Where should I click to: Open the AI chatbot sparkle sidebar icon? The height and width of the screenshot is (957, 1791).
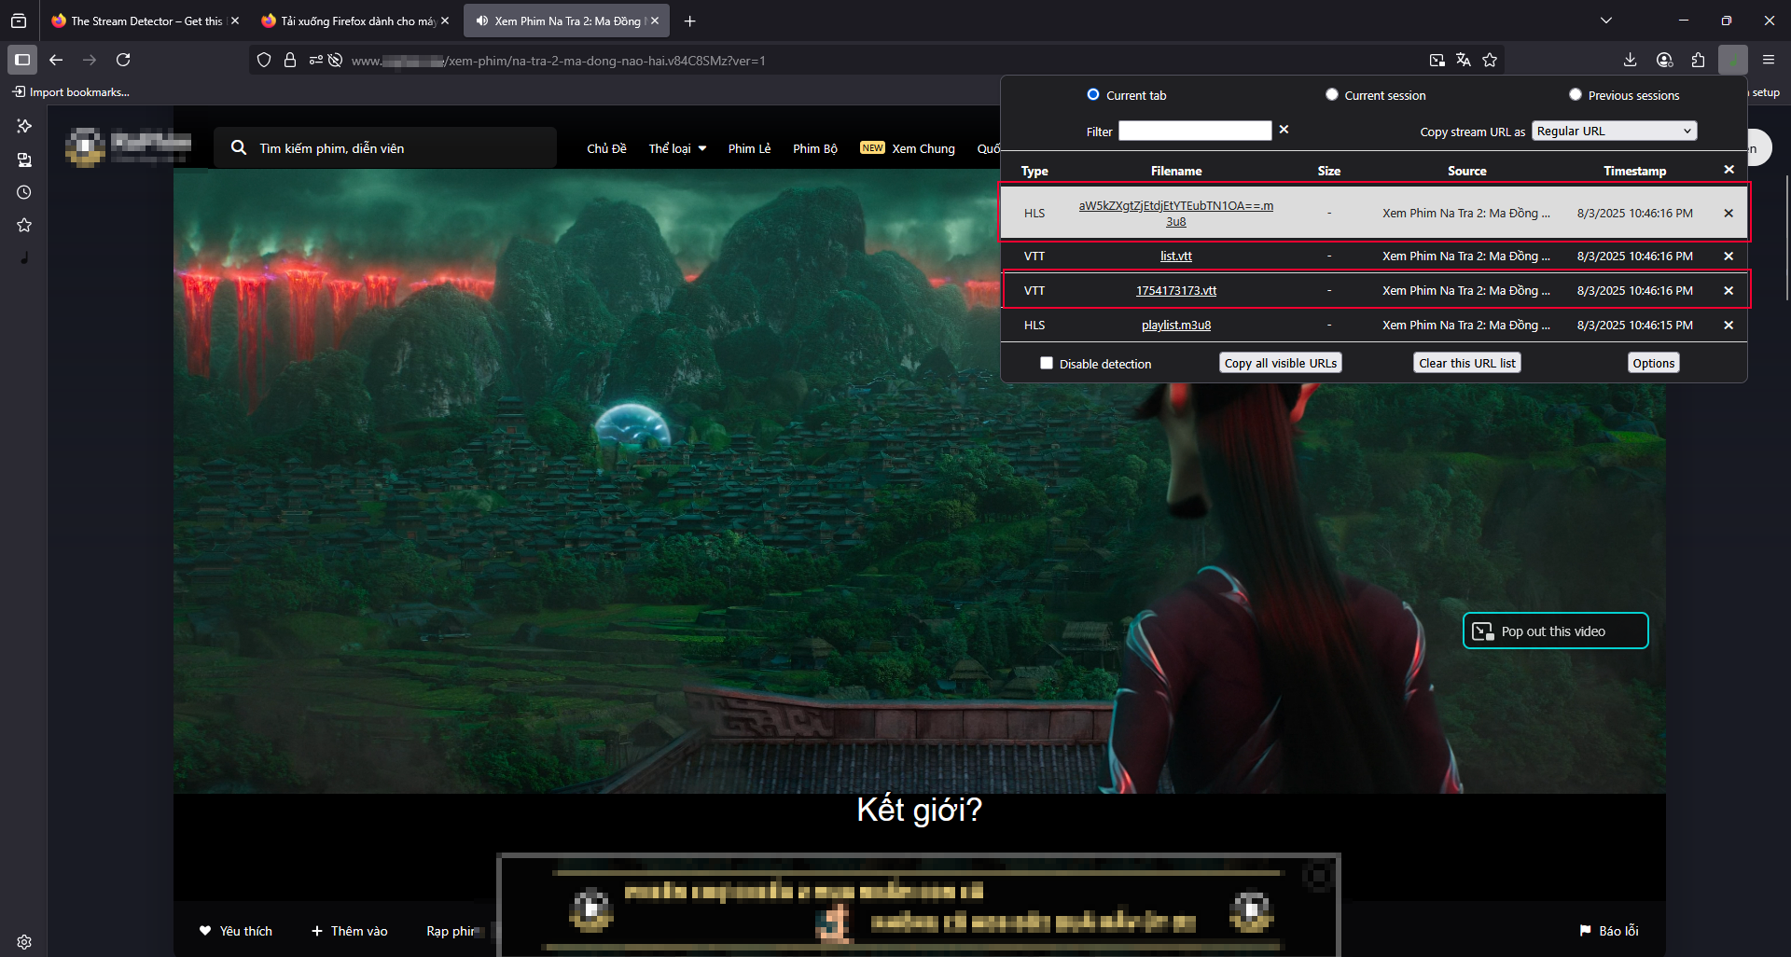24,126
